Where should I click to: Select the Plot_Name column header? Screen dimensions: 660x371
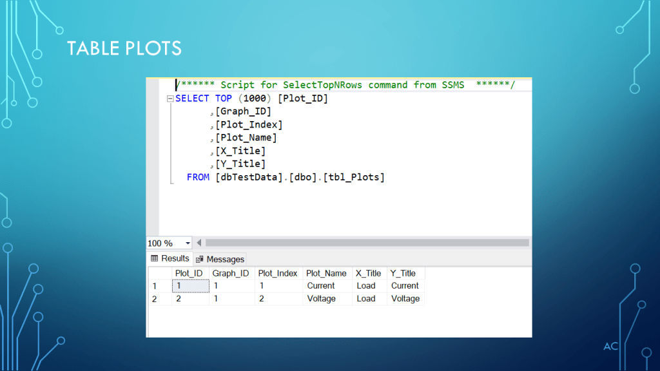tap(326, 273)
